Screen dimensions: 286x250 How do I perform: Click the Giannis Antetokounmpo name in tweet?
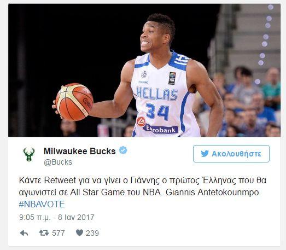[x=212, y=193]
